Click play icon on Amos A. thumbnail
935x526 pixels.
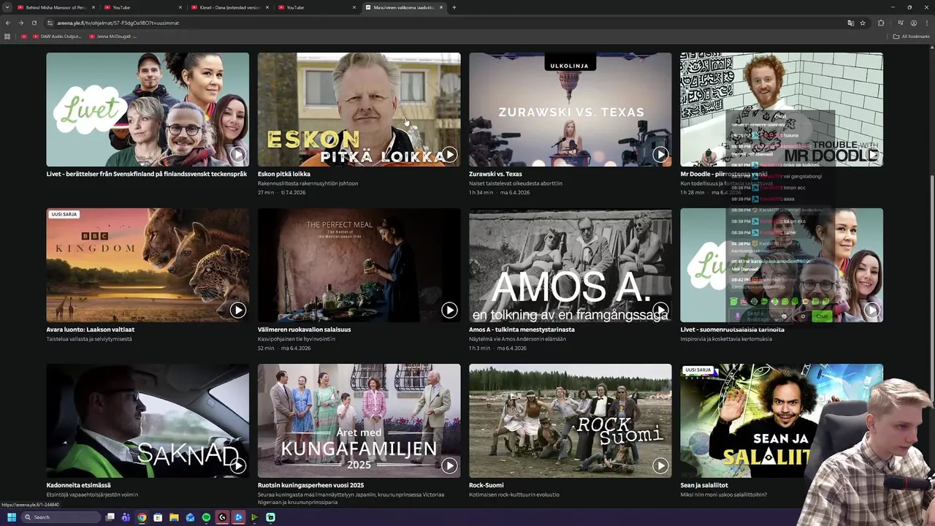point(660,310)
